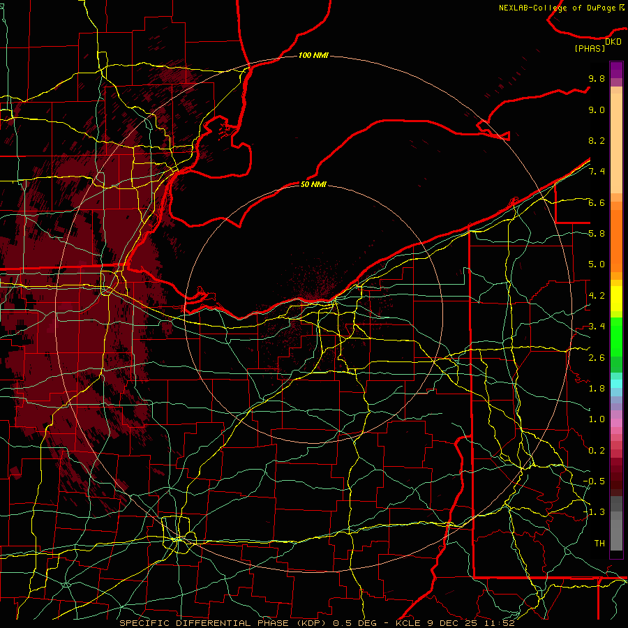Click the 8.2 color scale value
This screenshot has width=628, height=628.
tap(597, 140)
